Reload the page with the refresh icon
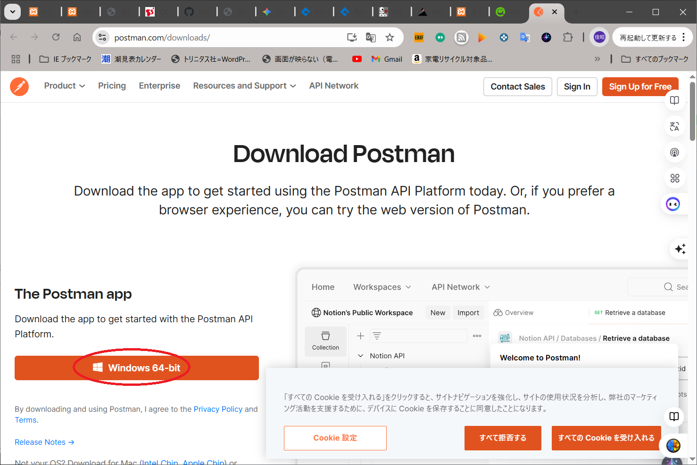The width and height of the screenshot is (697, 465). tap(56, 37)
